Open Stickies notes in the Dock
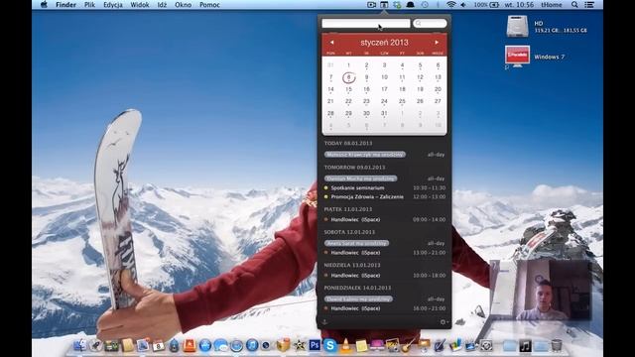Viewport: 635px width, 357px height. [x=361, y=345]
